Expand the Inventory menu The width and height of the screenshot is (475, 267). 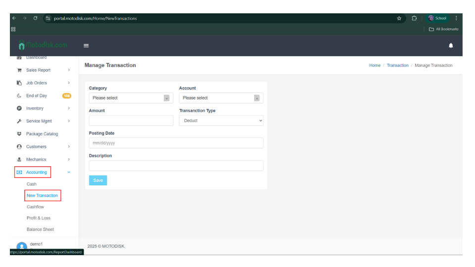69,108
